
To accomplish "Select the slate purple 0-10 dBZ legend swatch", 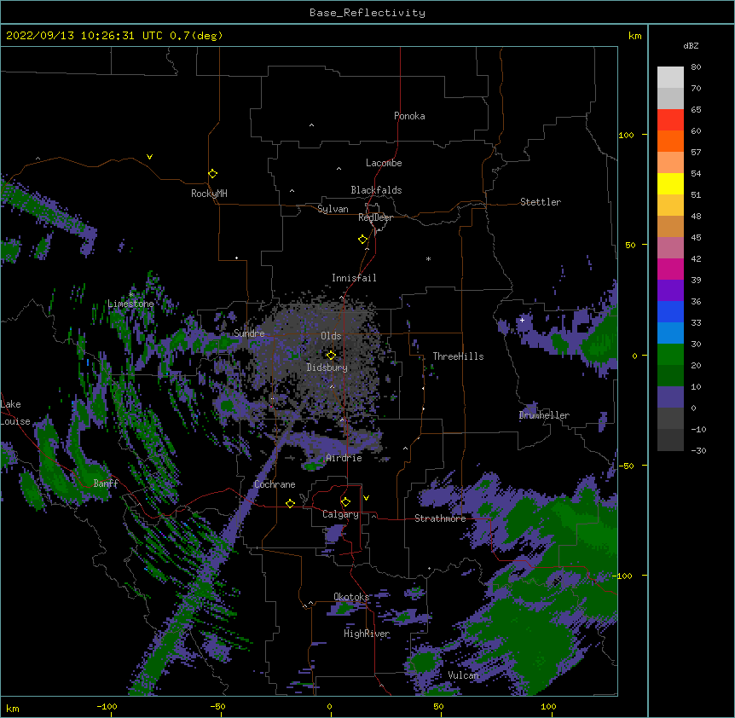I will [670, 397].
